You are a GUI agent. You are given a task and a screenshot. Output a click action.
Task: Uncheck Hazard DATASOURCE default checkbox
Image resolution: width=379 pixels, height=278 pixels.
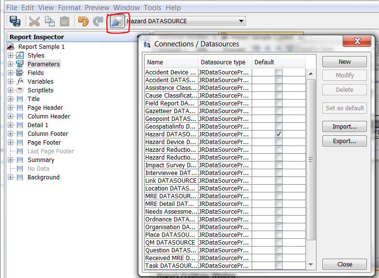click(x=279, y=134)
